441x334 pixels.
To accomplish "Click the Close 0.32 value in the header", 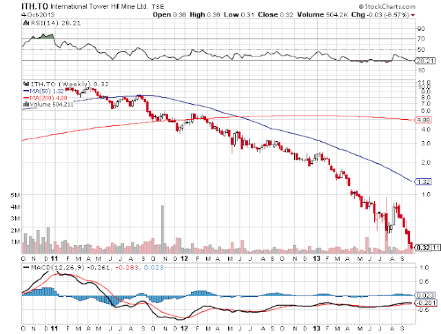I will [x=276, y=14].
